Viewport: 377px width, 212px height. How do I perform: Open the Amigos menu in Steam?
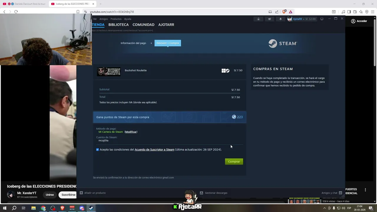click(x=104, y=19)
